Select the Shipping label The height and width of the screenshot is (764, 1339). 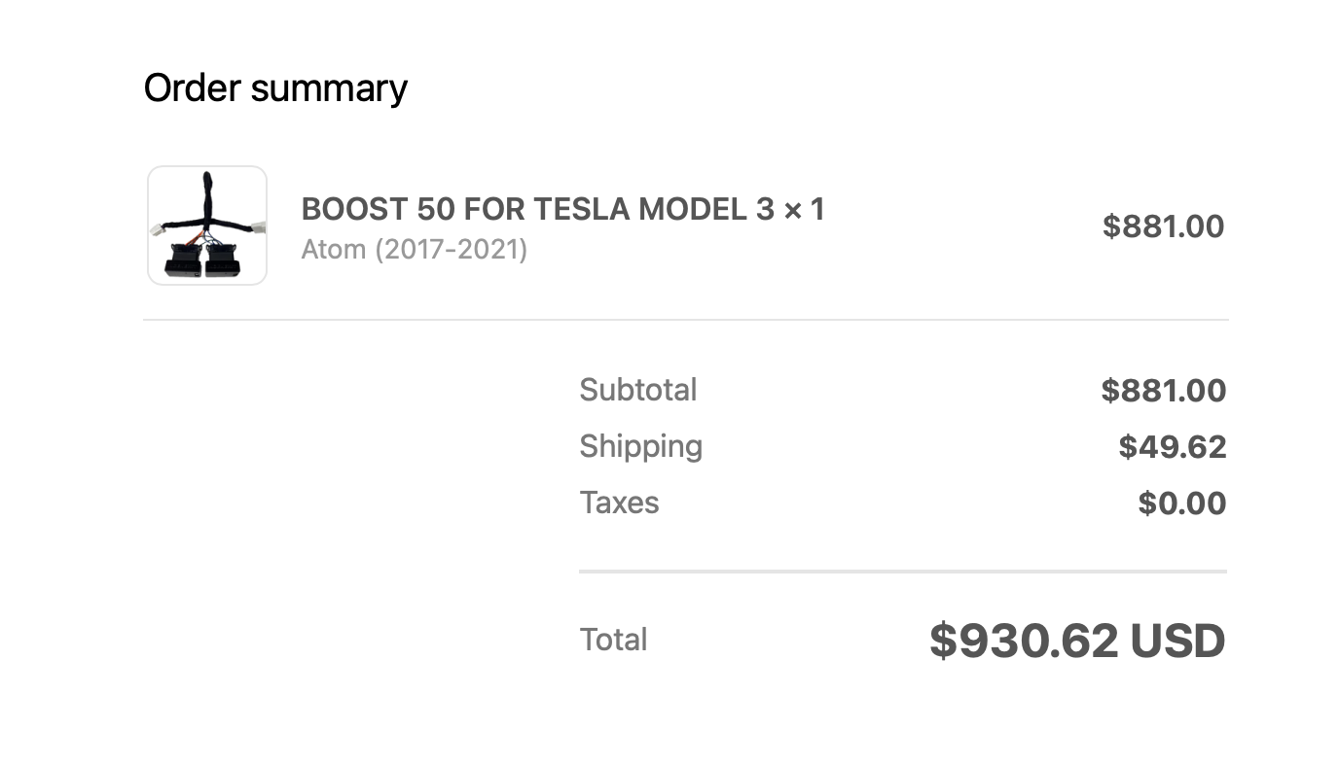(641, 447)
